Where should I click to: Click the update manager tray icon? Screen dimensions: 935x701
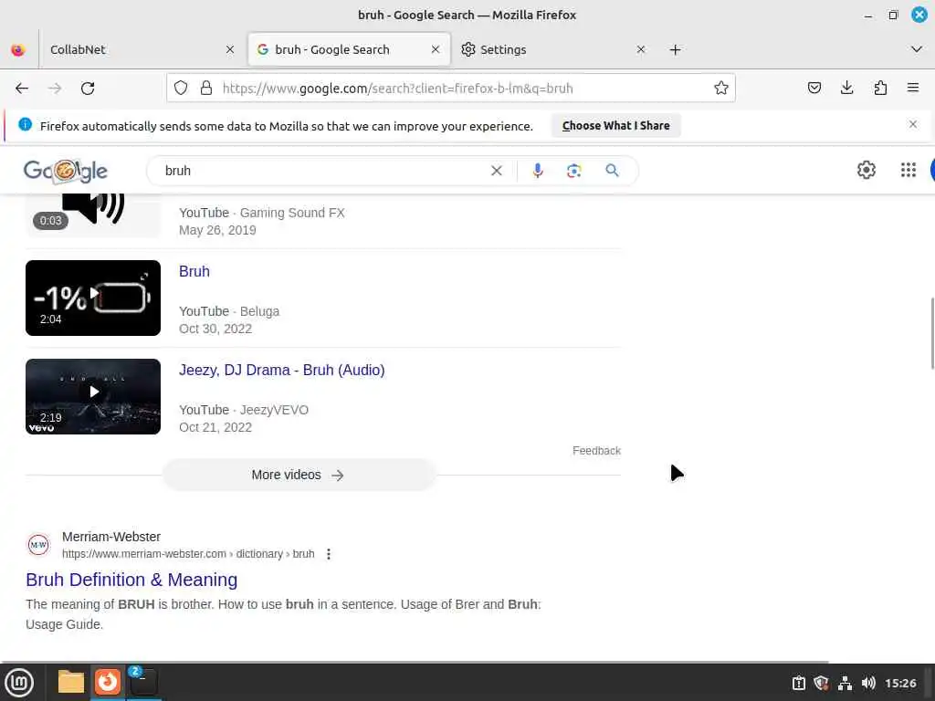pyautogui.click(x=798, y=683)
